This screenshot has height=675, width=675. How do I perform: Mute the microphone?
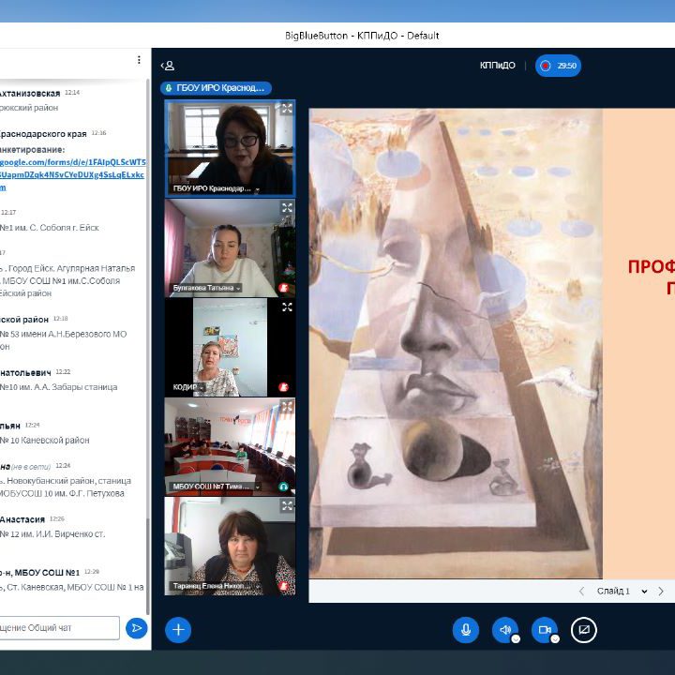tap(465, 630)
